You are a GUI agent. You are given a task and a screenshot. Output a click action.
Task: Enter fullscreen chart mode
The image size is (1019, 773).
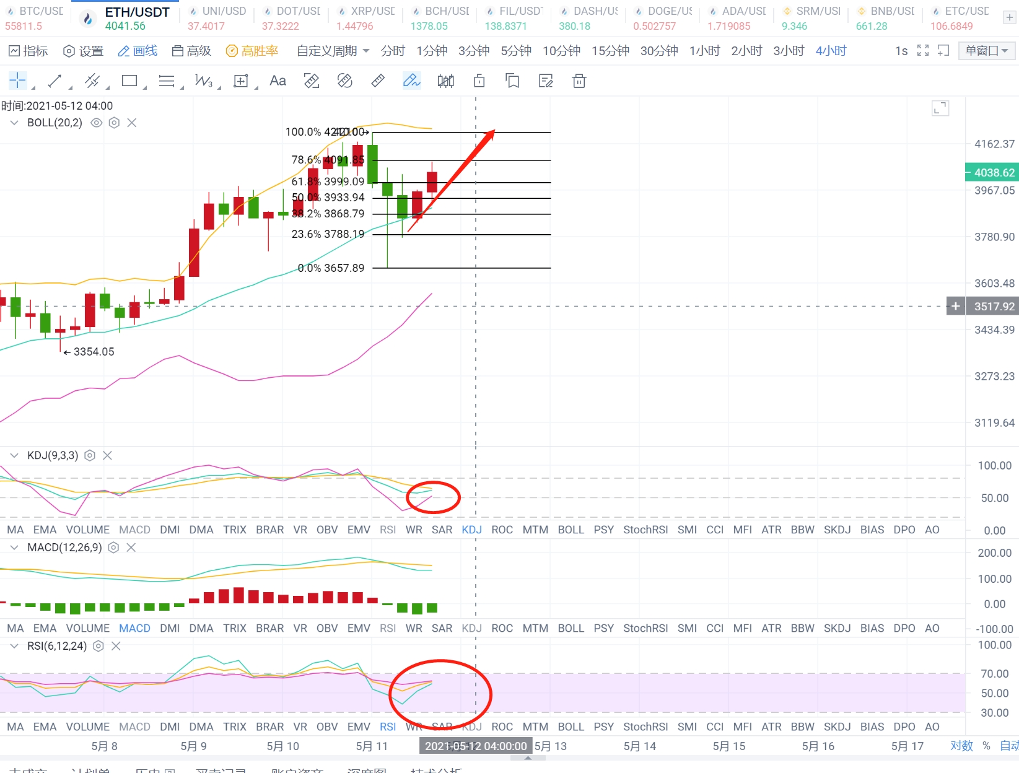click(923, 51)
